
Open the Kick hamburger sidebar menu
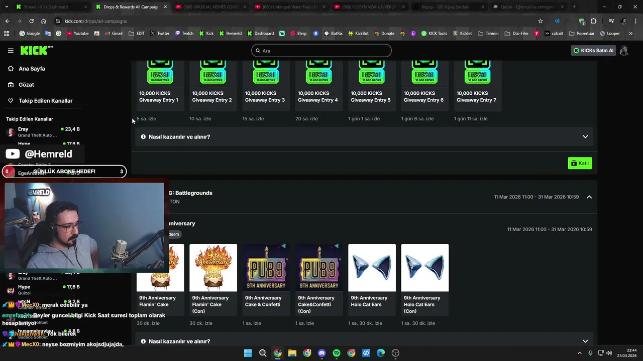11,50
